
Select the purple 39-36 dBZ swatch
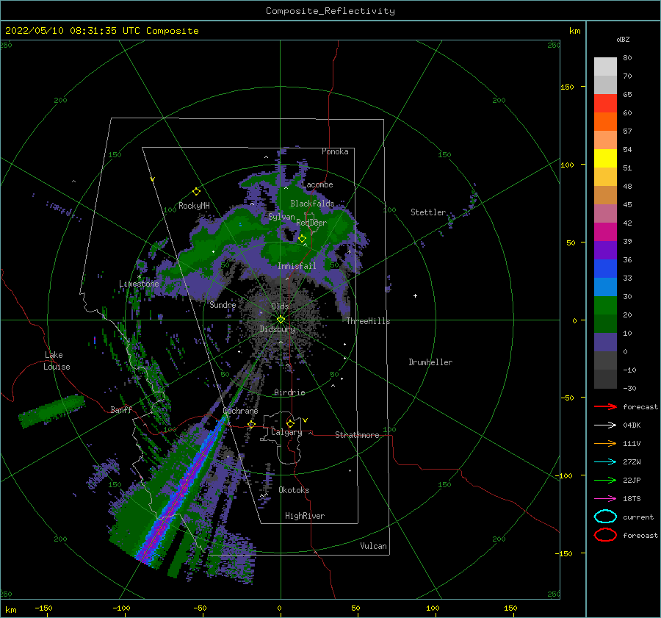tap(605, 250)
